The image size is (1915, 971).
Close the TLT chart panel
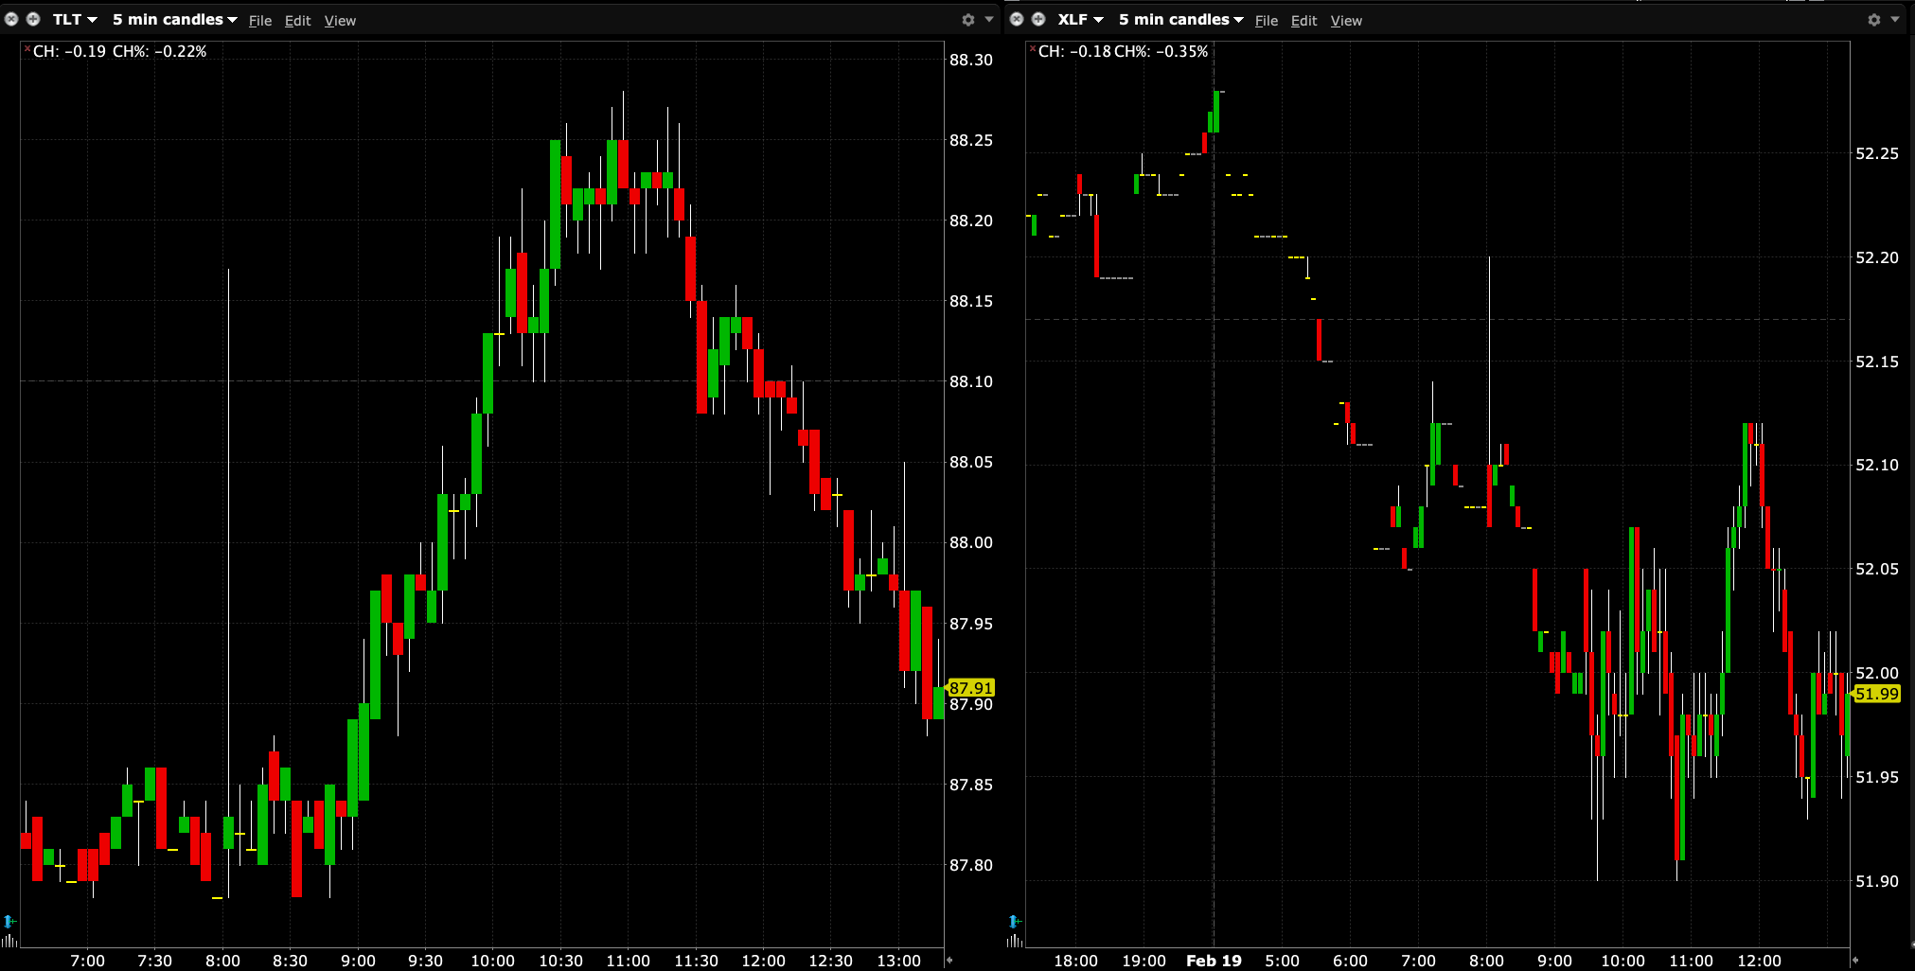point(11,19)
